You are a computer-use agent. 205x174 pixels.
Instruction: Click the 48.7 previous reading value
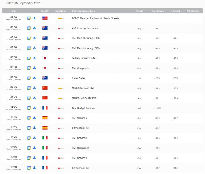(157, 28)
